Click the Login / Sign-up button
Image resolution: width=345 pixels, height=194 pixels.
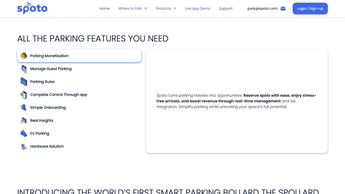coord(310,9)
